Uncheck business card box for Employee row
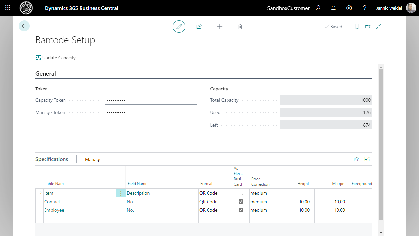 coord(241,210)
